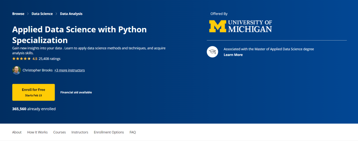
Task: Click the 365,560 already enrolled text
Action: coord(34,109)
